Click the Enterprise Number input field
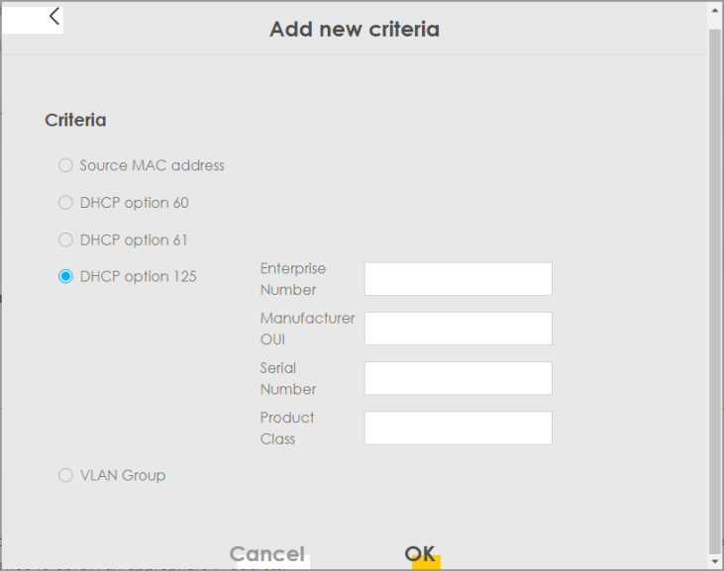 click(458, 279)
